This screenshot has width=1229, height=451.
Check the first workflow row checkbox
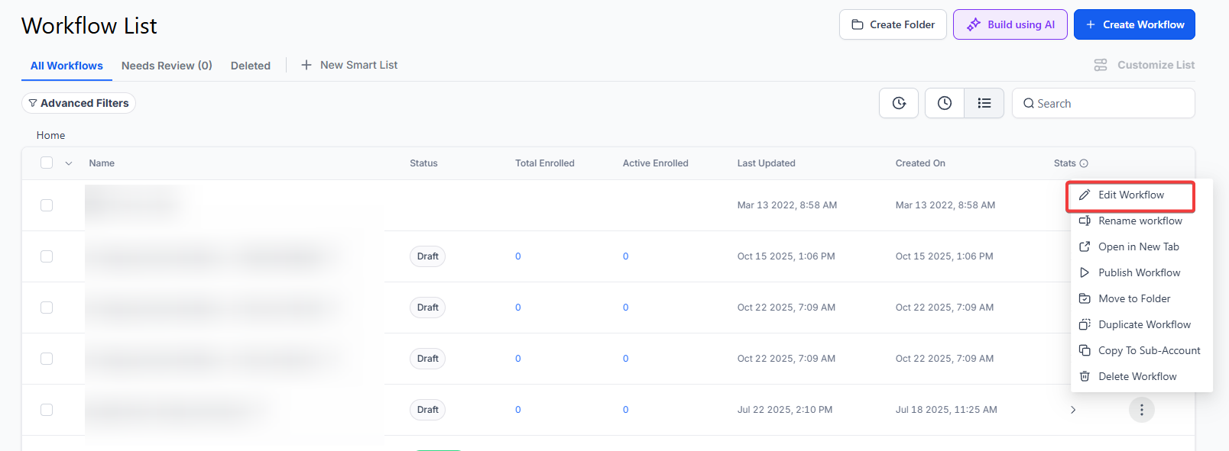[x=47, y=205]
